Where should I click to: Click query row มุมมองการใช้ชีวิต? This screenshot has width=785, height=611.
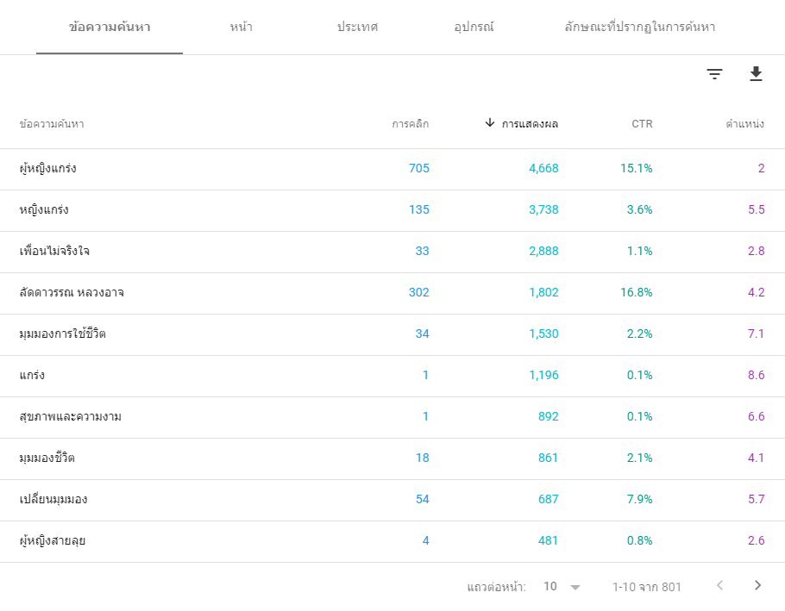392,335
